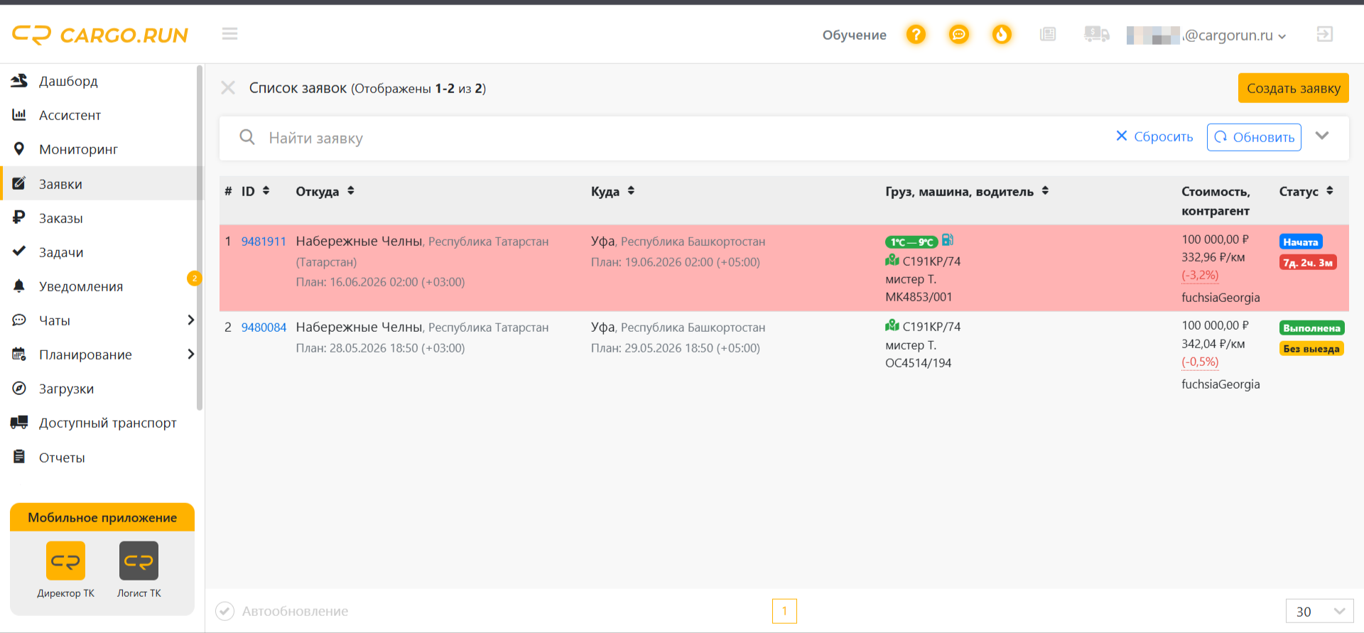
Task: Open order link 9481911
Action: (264, 242)
